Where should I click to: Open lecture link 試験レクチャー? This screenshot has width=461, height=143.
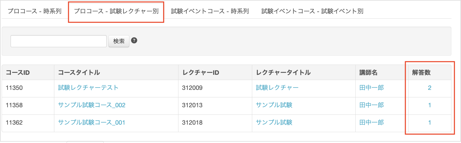click(x=277, y=88)
